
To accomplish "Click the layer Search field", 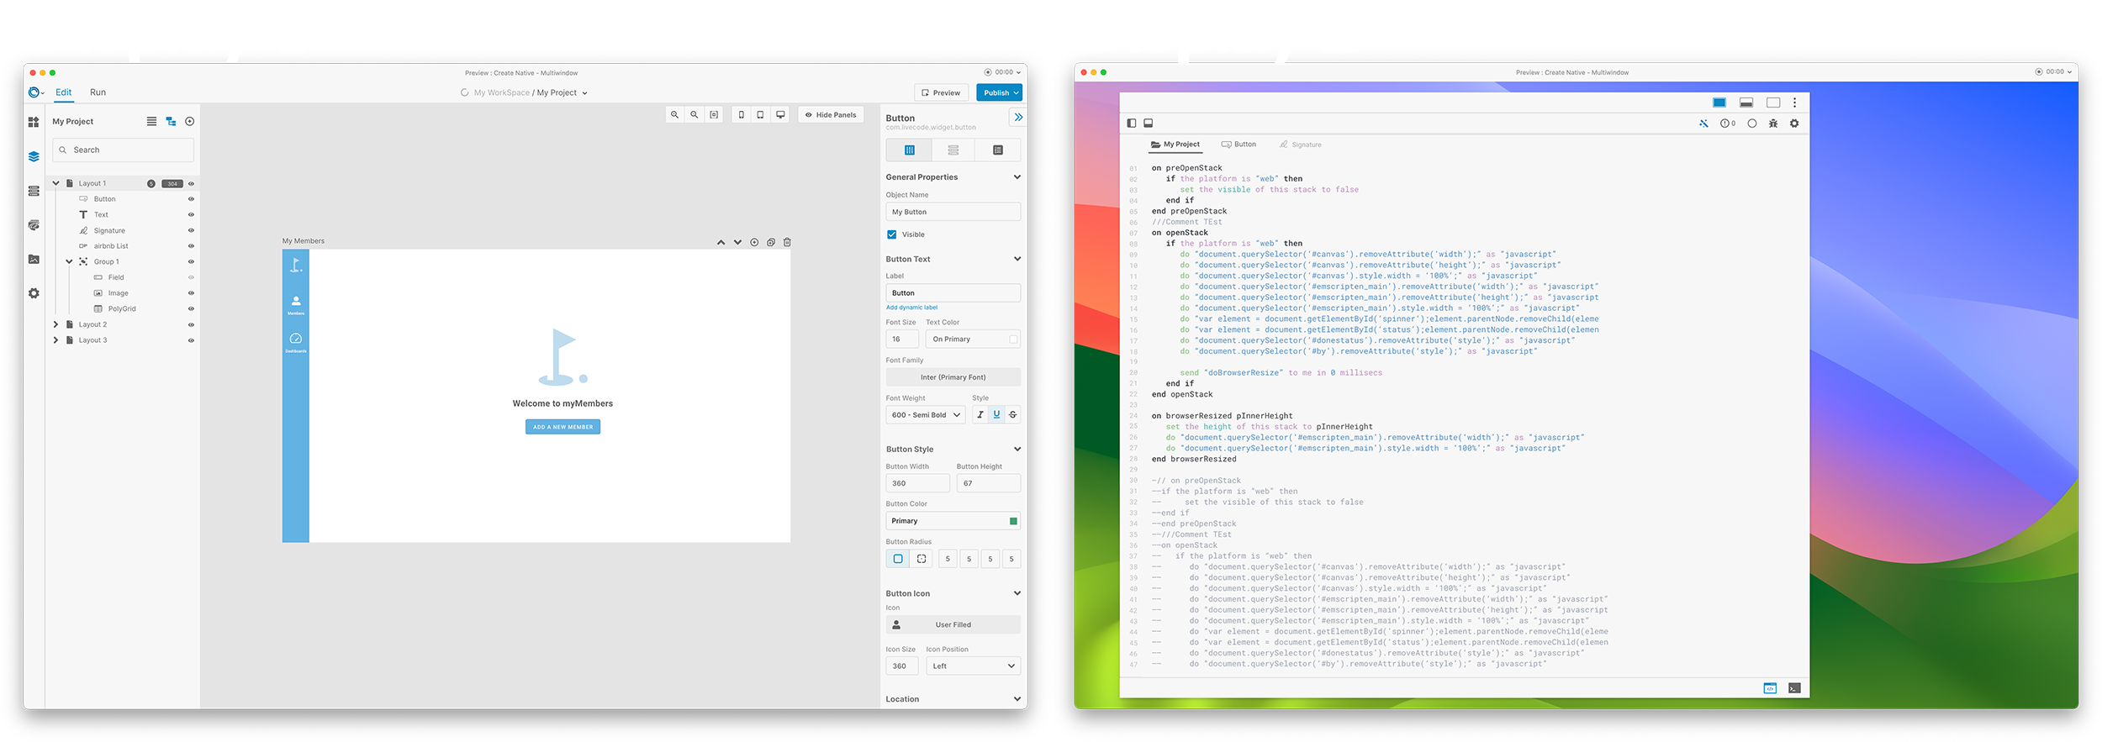I will pyautogui.click(x=124, y=150).
